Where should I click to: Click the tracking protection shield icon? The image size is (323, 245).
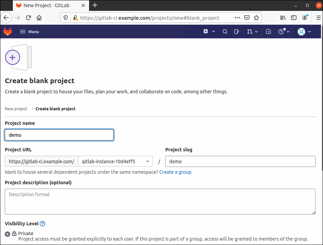[x=66, y=18]
